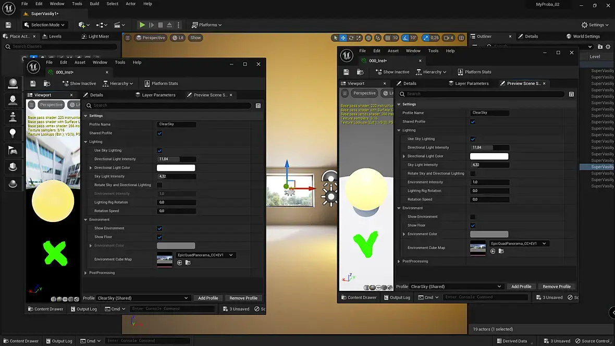Click Content Drawer in left window status bar
Image resolution: width=615 pixels, height=346 pixels.
click(45, 308)
